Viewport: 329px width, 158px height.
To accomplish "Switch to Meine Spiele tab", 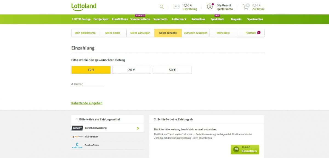I will (113, 33).
